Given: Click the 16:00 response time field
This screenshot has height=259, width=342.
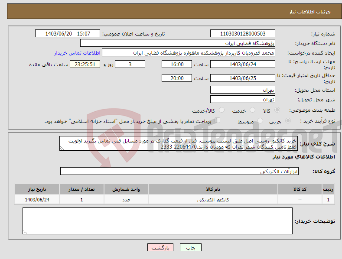Looking at the screenshot, I should pos(177,64).
